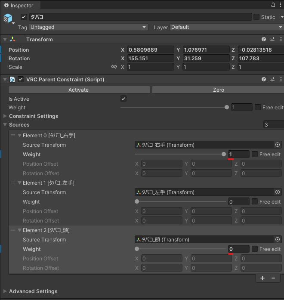The width and height of the screenshot is (284, 300).
Task: Click the Zero button
Action: pos(218,90)
